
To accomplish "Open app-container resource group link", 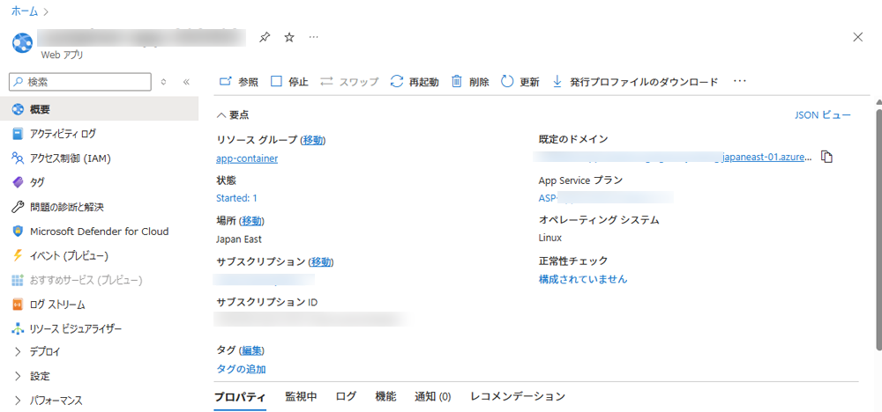I will 247,158.
